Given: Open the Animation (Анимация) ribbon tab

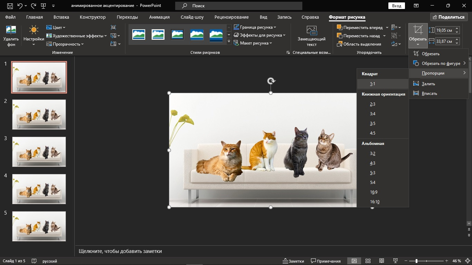Looking at the screenshot, I should 159,17.
